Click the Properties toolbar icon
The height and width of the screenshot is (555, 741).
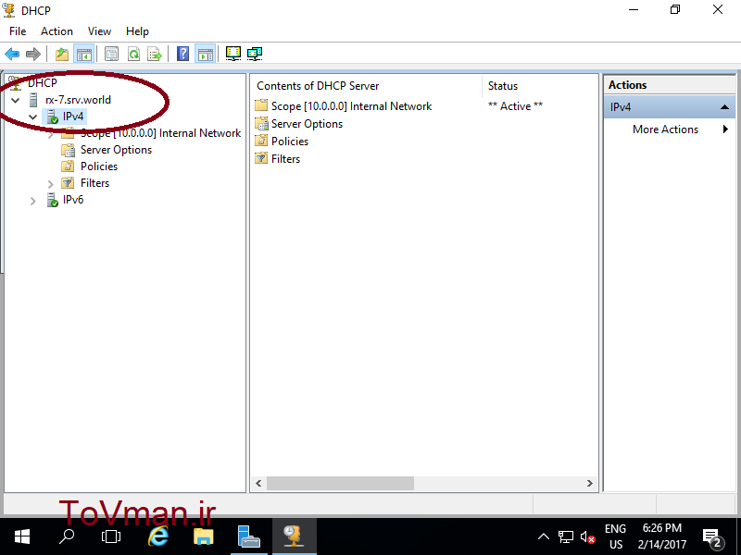[112, 55]
